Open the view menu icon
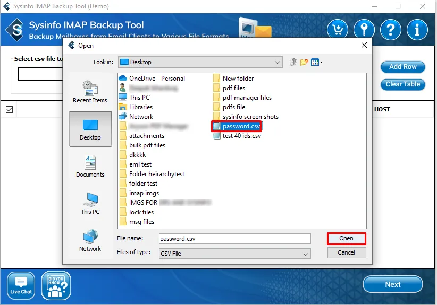 click(317, 62)
